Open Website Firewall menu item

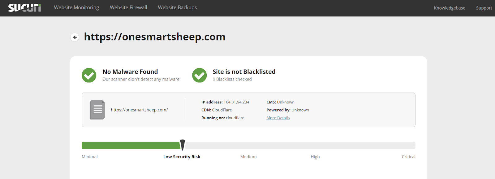point(128,7)
